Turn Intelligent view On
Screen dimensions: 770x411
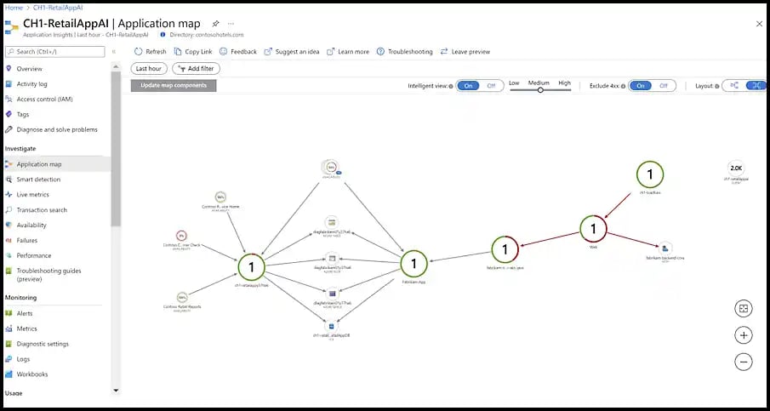468,85
